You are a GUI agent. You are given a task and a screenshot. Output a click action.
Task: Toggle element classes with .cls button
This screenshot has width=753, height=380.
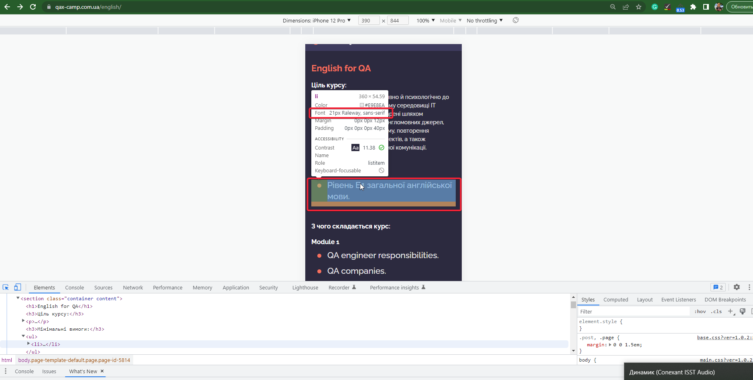[x=716, y=311]
